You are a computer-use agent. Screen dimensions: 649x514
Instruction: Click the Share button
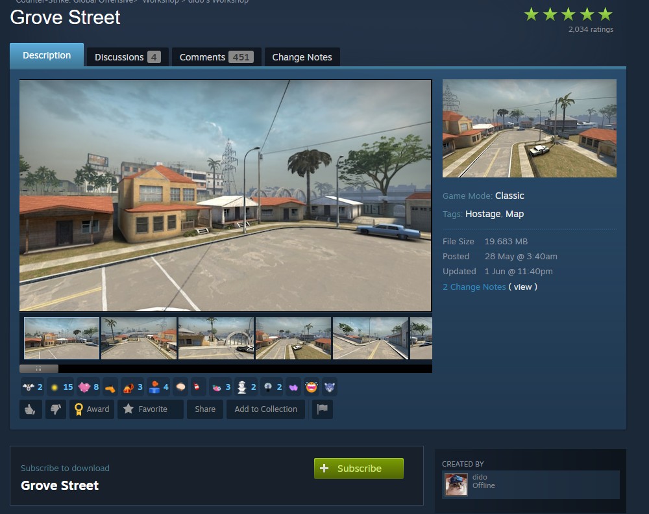pyautogui.click(x=205, y=409)
